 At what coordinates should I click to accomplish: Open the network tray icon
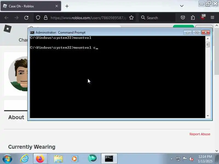(x=178, y=159)
